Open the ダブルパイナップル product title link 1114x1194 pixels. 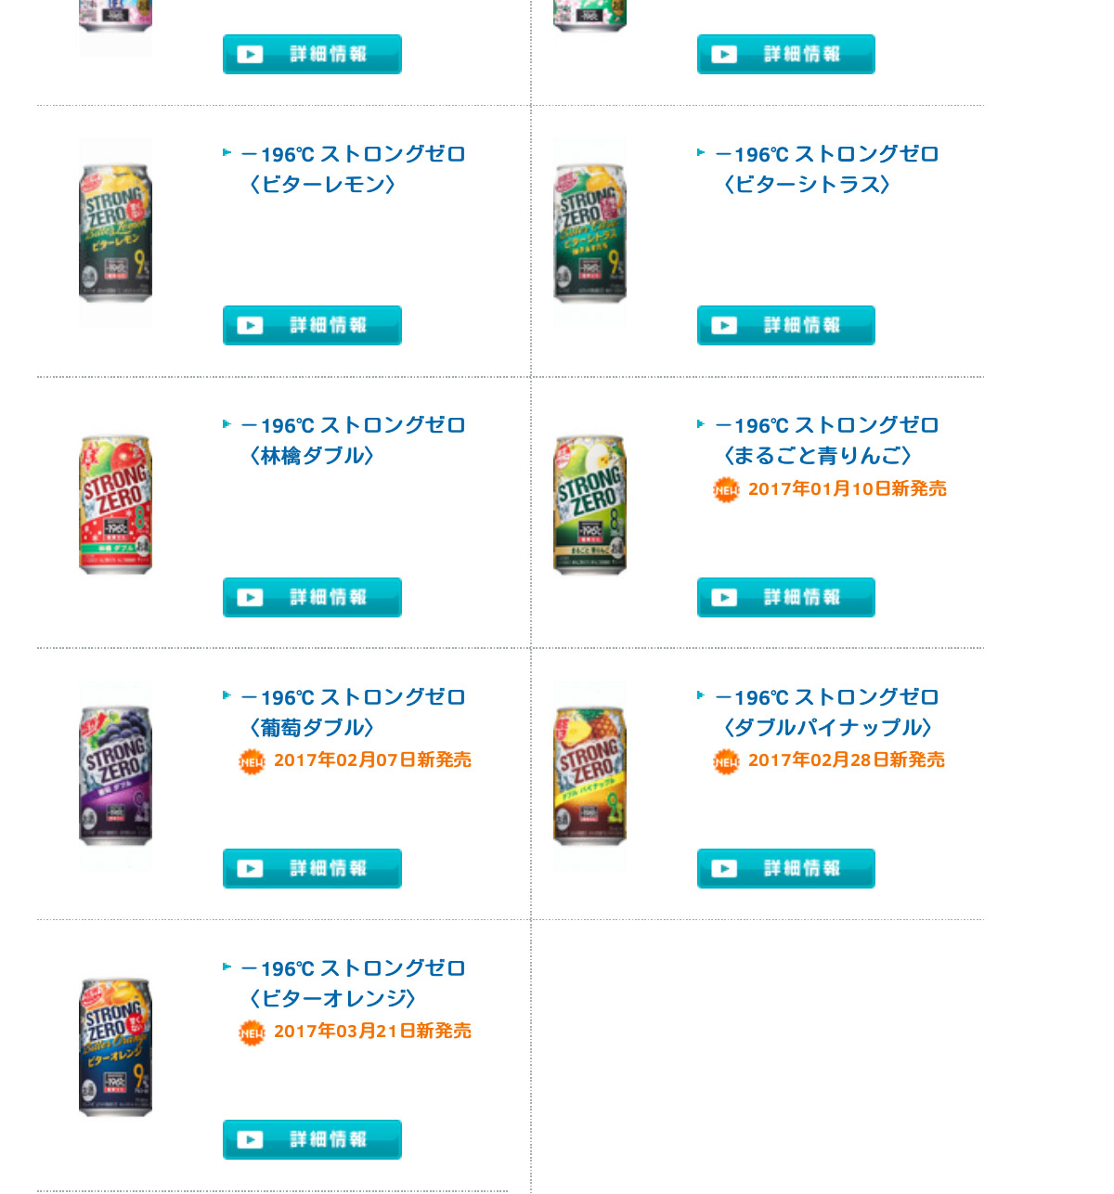826,712
